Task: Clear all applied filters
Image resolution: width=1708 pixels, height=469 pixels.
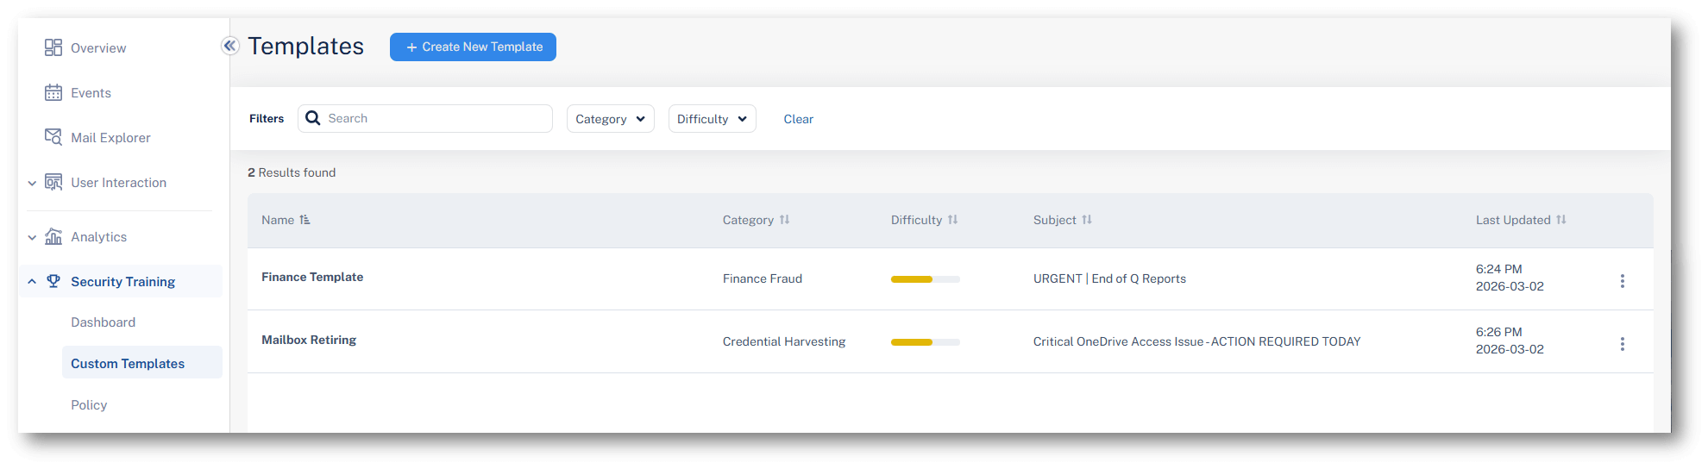Action: tap(798, 119)
